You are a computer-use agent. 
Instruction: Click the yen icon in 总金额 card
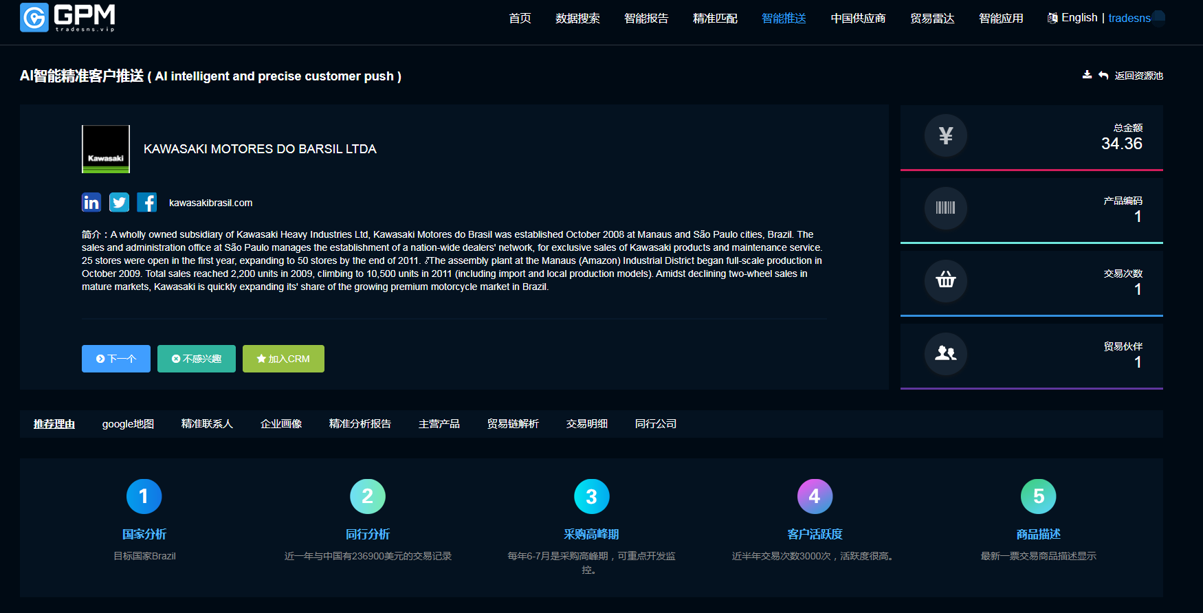[946, 135]
